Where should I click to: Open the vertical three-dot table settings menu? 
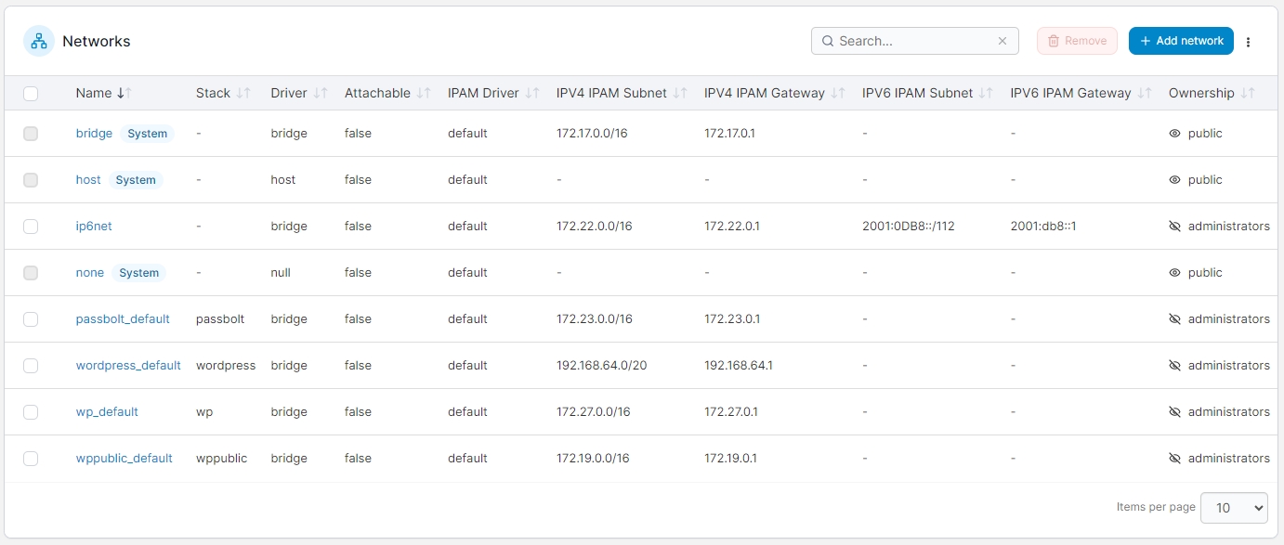[1249, 42]
